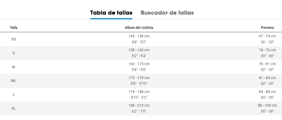The image size is (282, 120).
Task: Switch to the Tabla de tallas tab
Action: pos(111,13)
